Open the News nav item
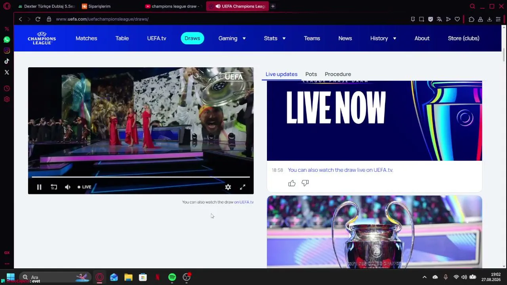Viewport: 507px width, 285px height. pos(345,38)
